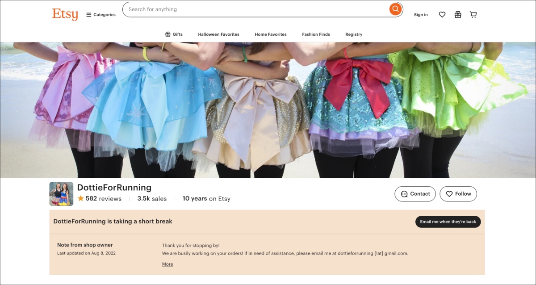The height and width of the screenshot is (285, 536).
Task: Click the Search for anything field
Action: click(x=257, y=9)
